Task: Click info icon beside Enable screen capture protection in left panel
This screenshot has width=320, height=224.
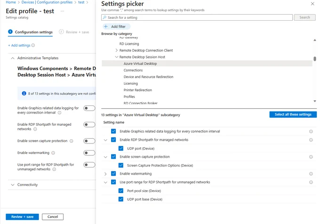Action: click(x=72, y=141)
